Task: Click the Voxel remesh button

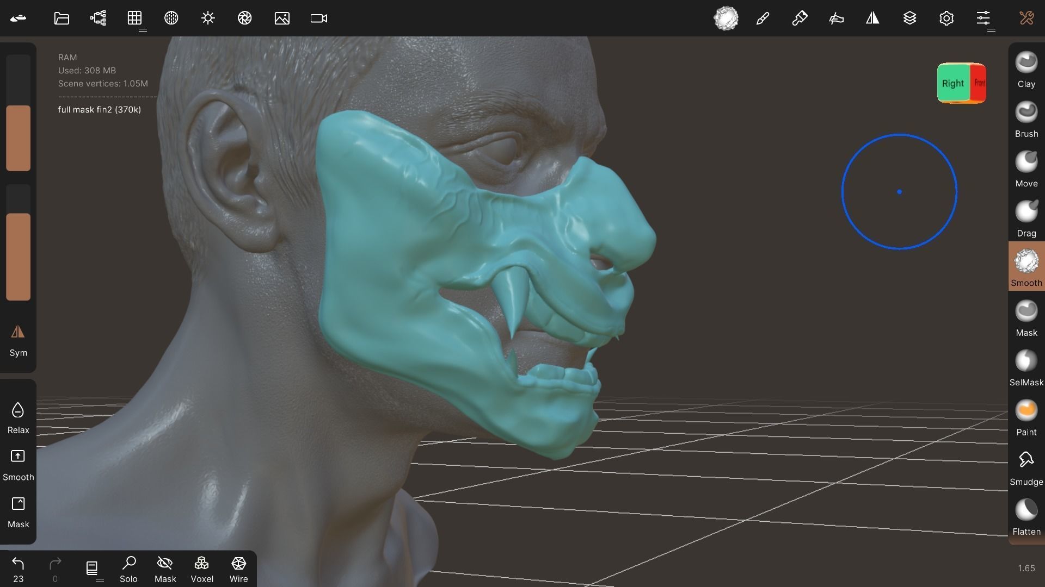Action: 201,568
